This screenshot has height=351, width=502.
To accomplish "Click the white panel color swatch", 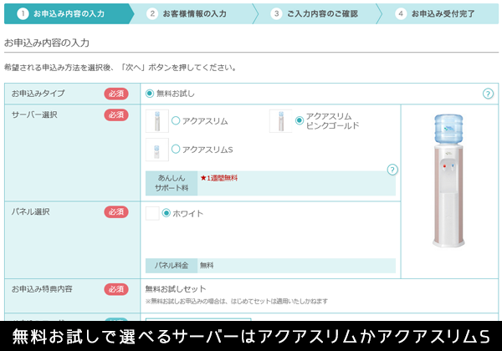I will pyautogui.click(x=152, y=213).
